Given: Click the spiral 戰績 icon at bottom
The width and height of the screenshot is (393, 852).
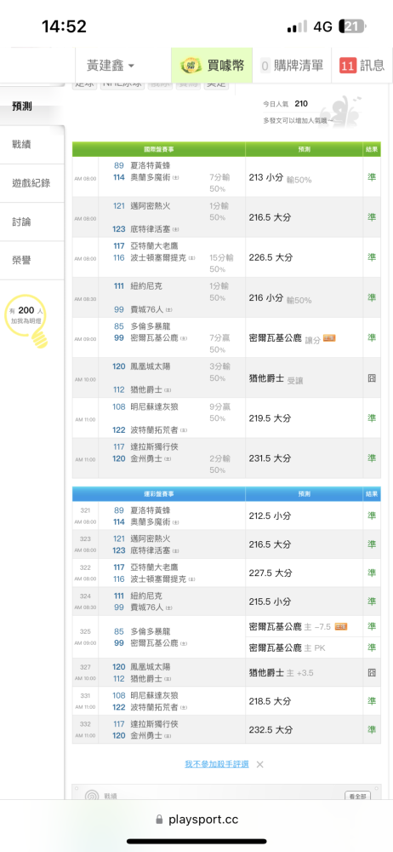Looking at the screenshot, I should pos(92,796).
